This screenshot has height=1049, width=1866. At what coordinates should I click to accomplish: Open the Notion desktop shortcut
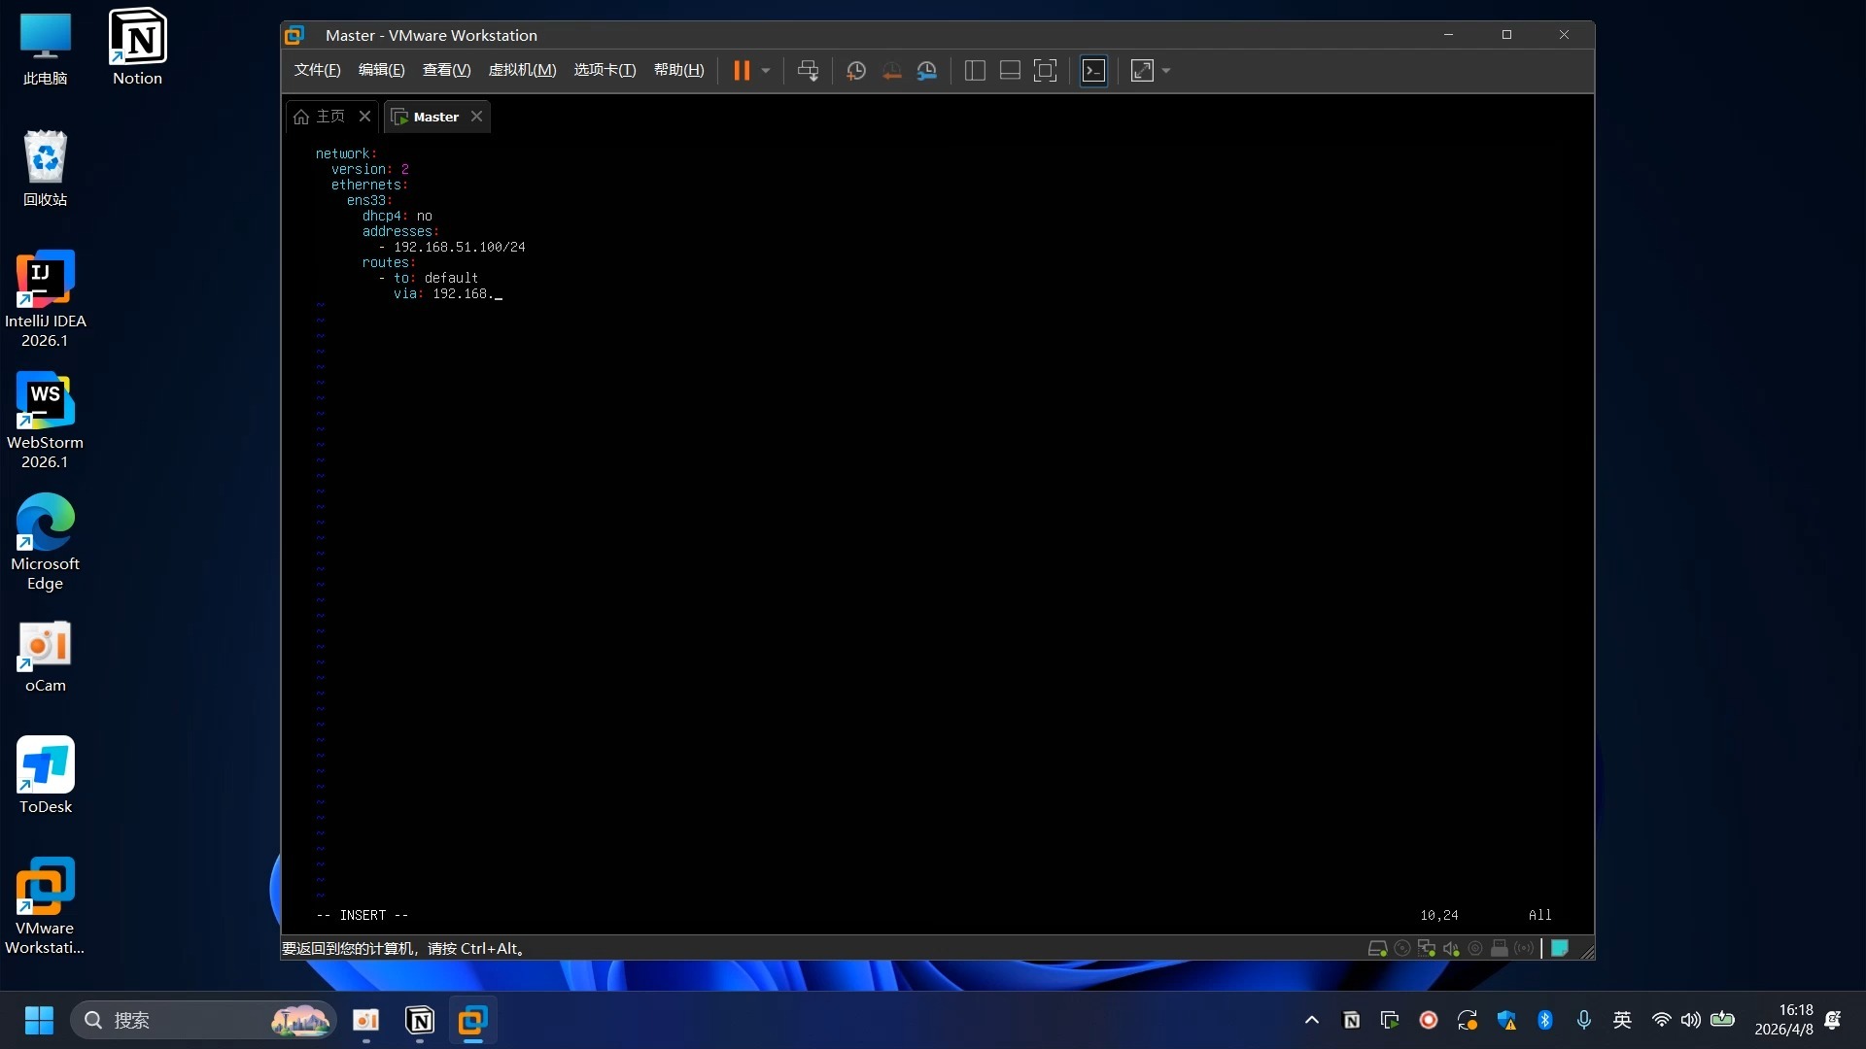[x=137, y=48]
